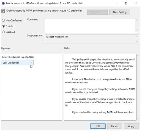Viewport: 141px width, 131px height.
Task: Maximize the policy dialog window
Action: [126, 3]
